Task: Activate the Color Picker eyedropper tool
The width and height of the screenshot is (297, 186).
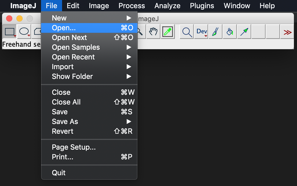Action: pyautogui.click(x=168, y=32)
